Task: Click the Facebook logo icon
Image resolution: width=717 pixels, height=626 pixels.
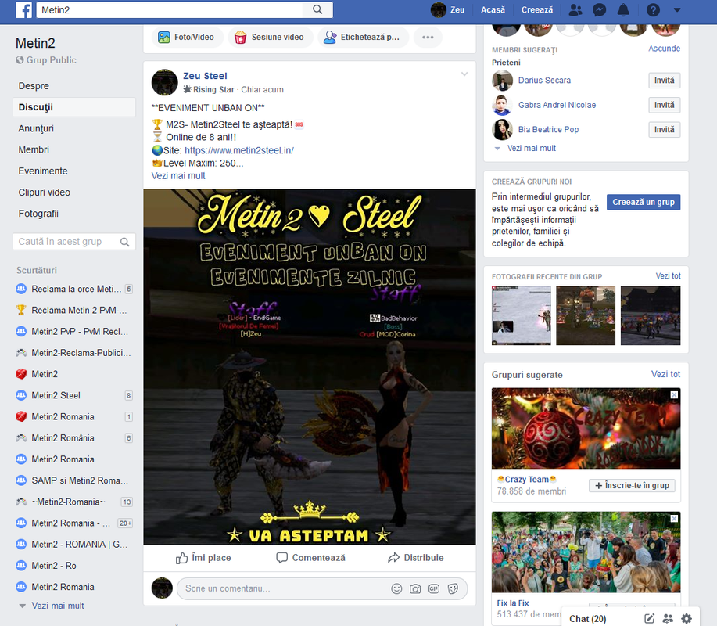Action: 23,9
